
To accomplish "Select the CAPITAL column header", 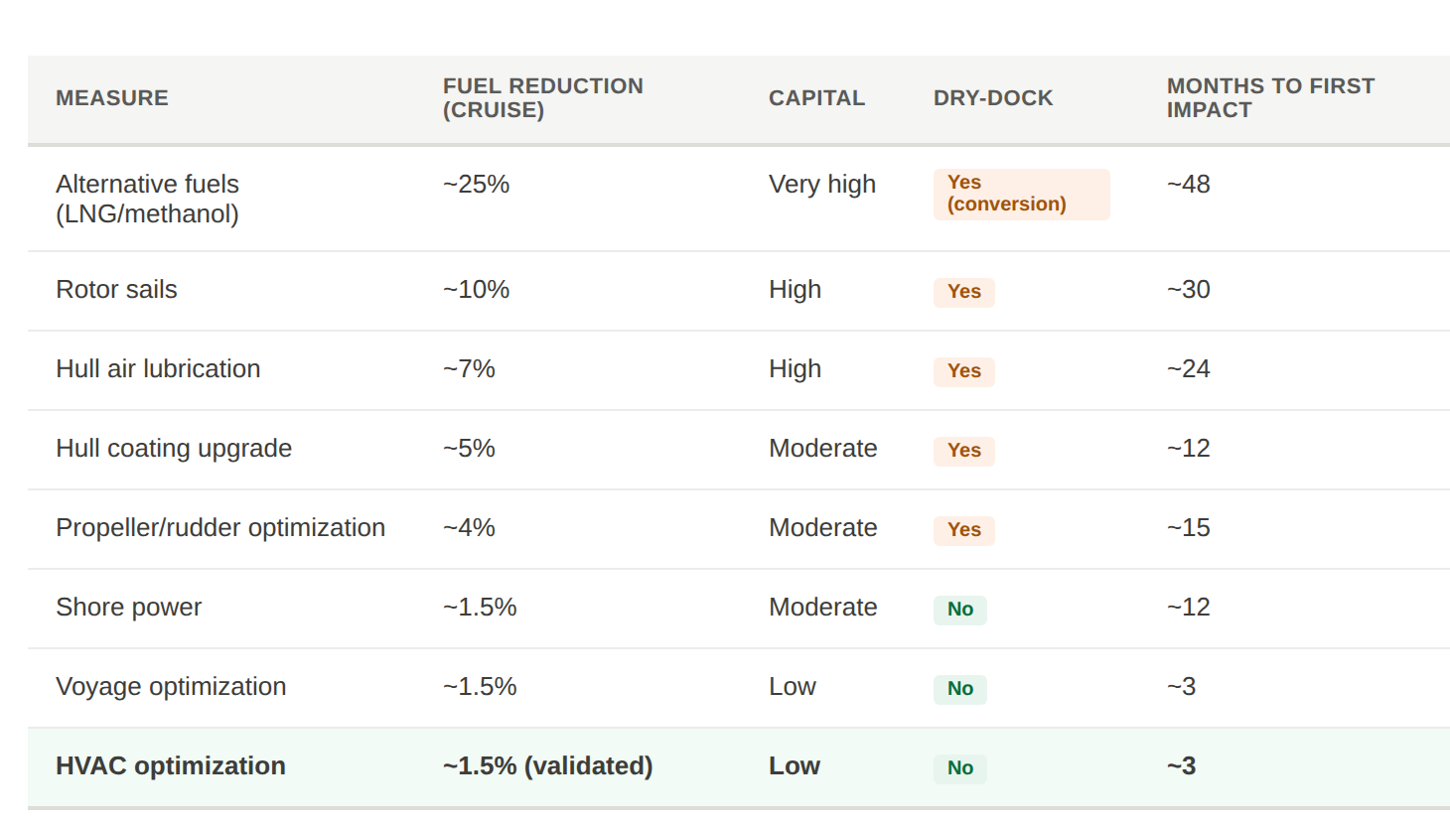I will tap(816, 98).
